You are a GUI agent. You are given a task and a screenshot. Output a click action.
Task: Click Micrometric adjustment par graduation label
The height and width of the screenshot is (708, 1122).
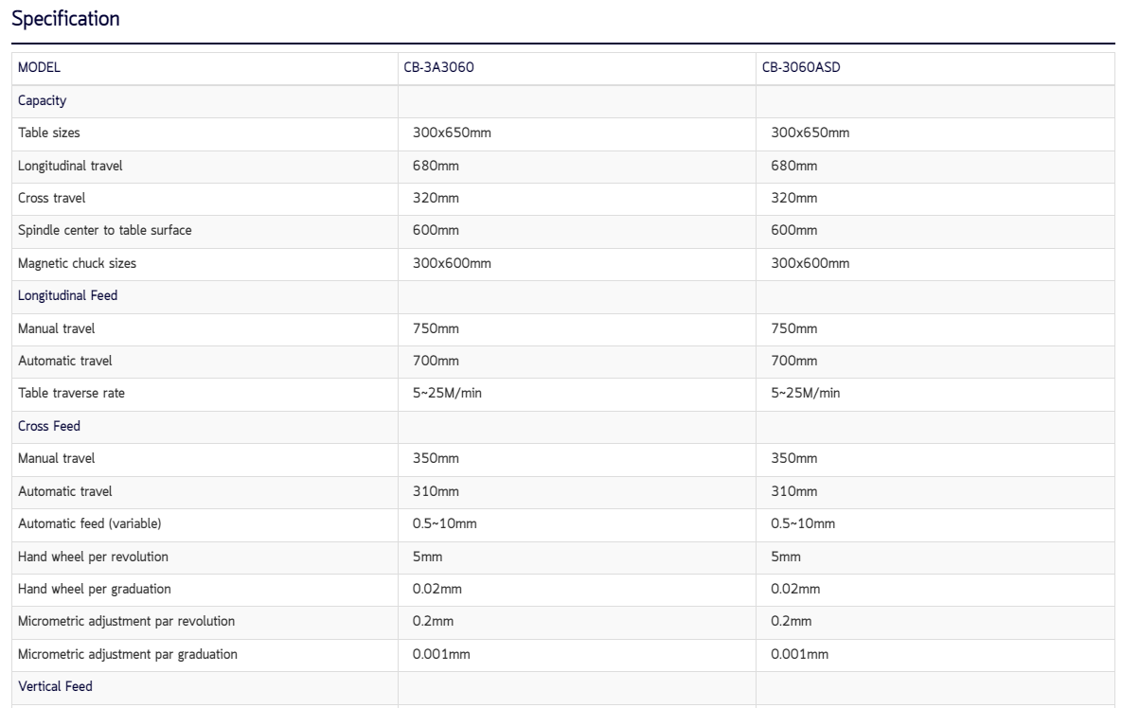click(128, 654)
